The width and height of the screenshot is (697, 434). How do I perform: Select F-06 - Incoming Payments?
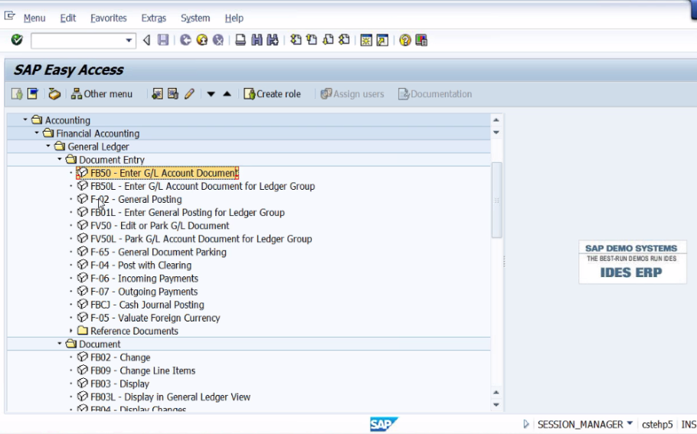tap(138, 278)
